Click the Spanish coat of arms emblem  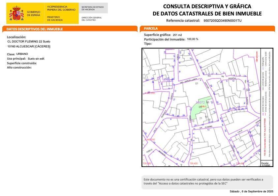coord(16,13)
